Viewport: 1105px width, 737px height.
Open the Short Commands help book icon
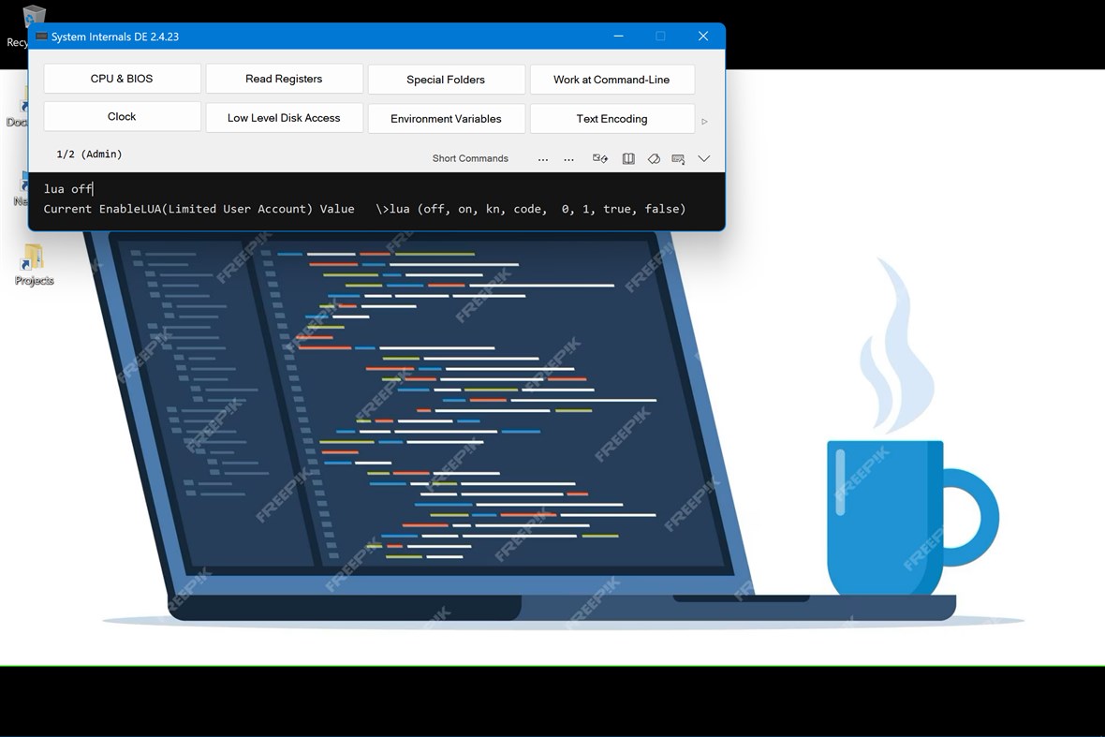click(628, 158)
